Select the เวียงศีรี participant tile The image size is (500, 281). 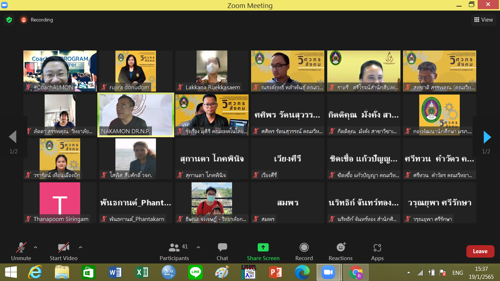[x=288, y=159]
